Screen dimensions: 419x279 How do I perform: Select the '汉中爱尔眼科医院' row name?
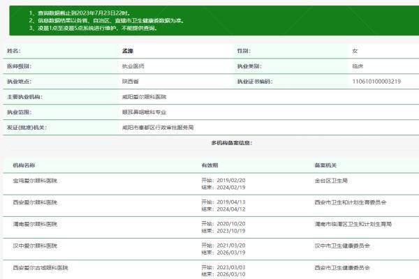tap(35, 246)
